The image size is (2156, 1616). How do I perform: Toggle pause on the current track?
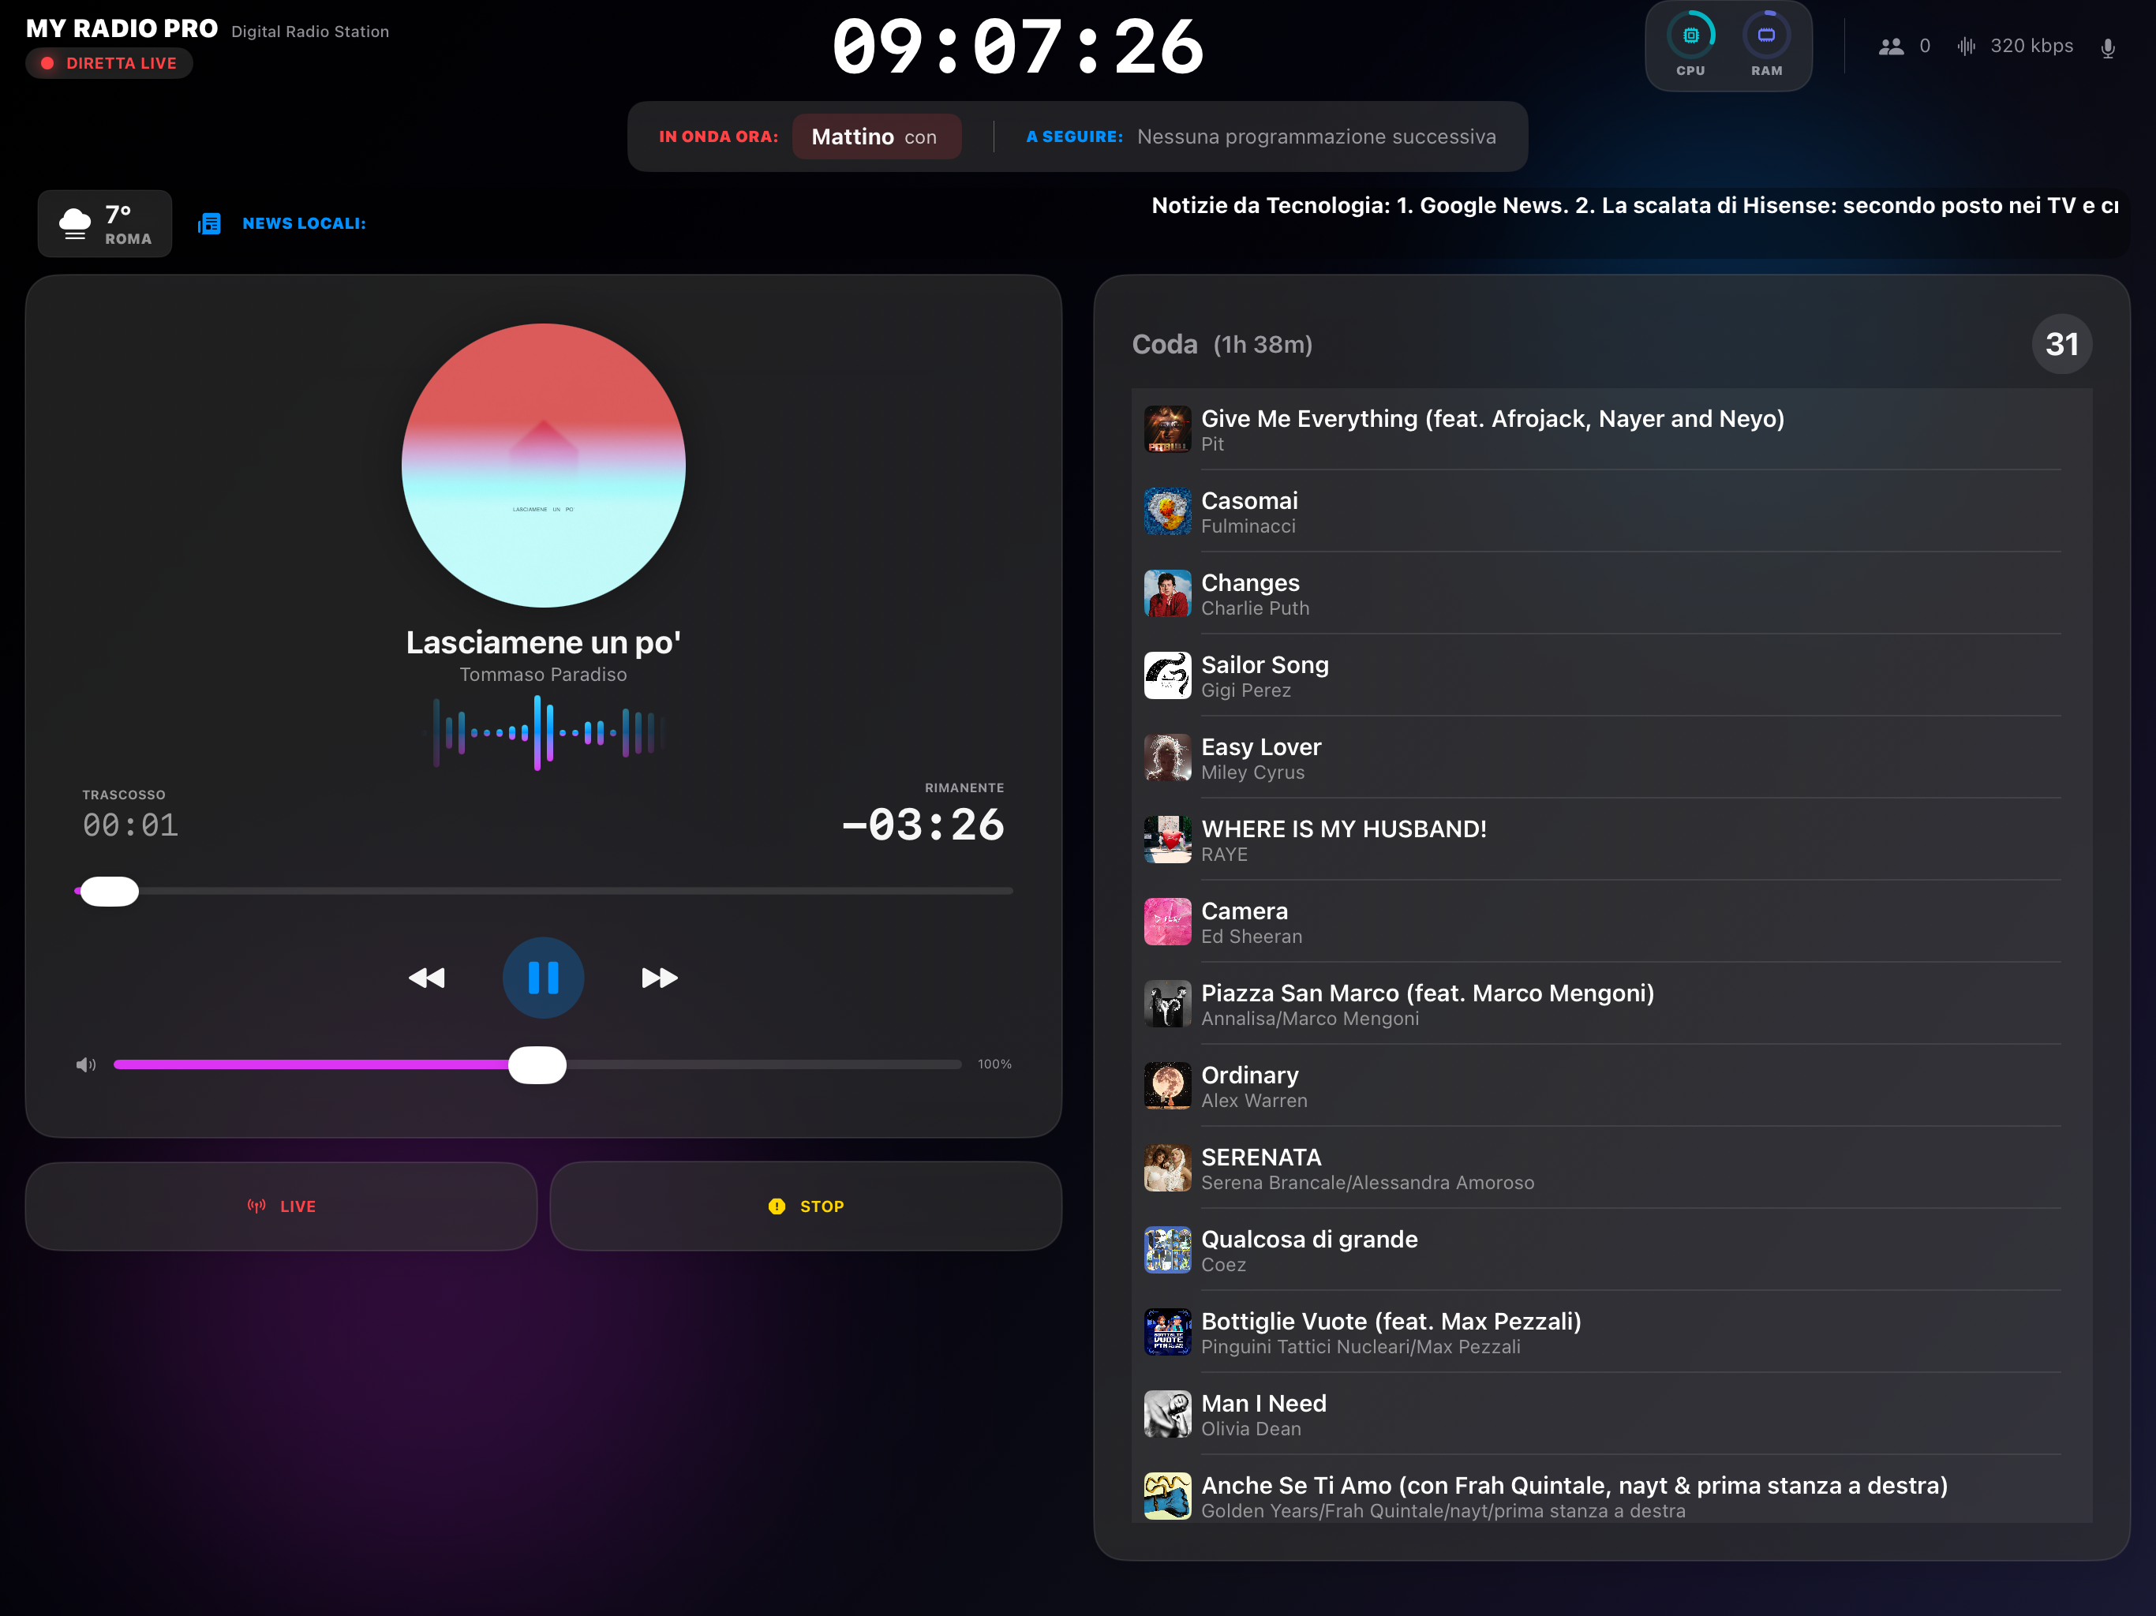coord(543,978)
